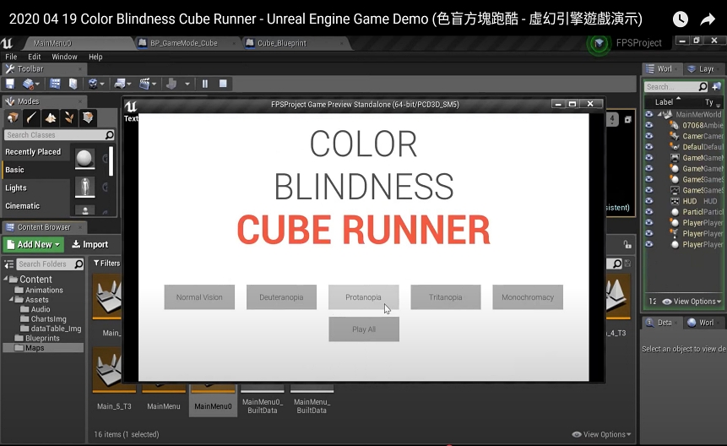The width and height of the screenshot is (727, 446).
Task: Open the Content browser grid icon
Action: point(55,84)
